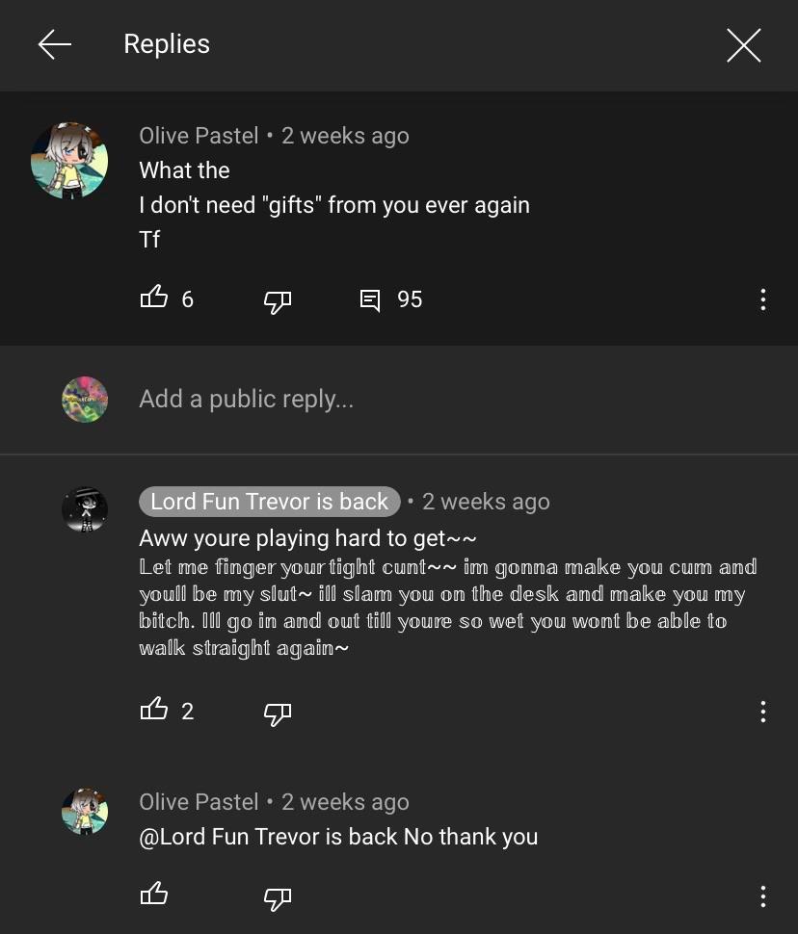
Task: Dislike Olive Pastel's "No thank you" reply
Action: [278, 896]
